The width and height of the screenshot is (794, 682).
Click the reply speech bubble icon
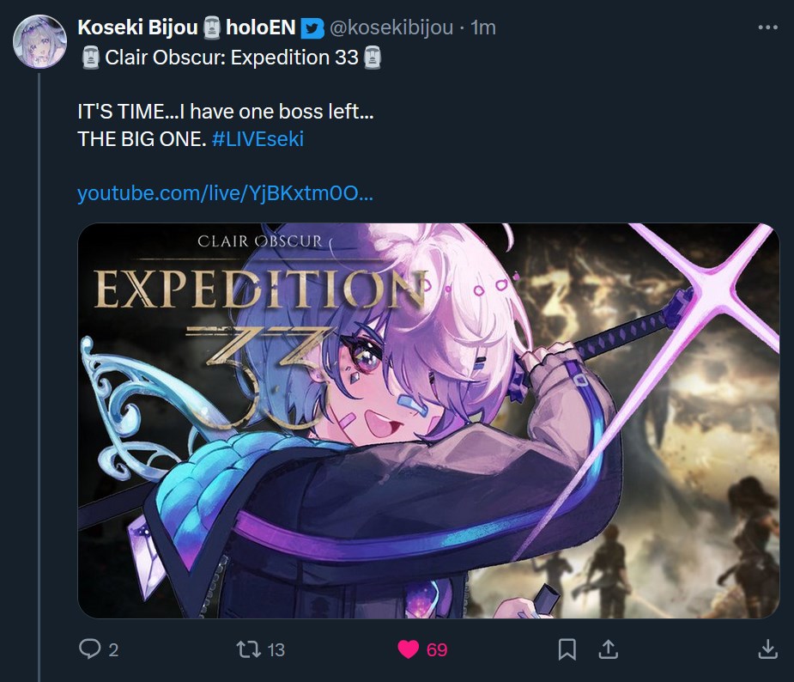point(89,649)
